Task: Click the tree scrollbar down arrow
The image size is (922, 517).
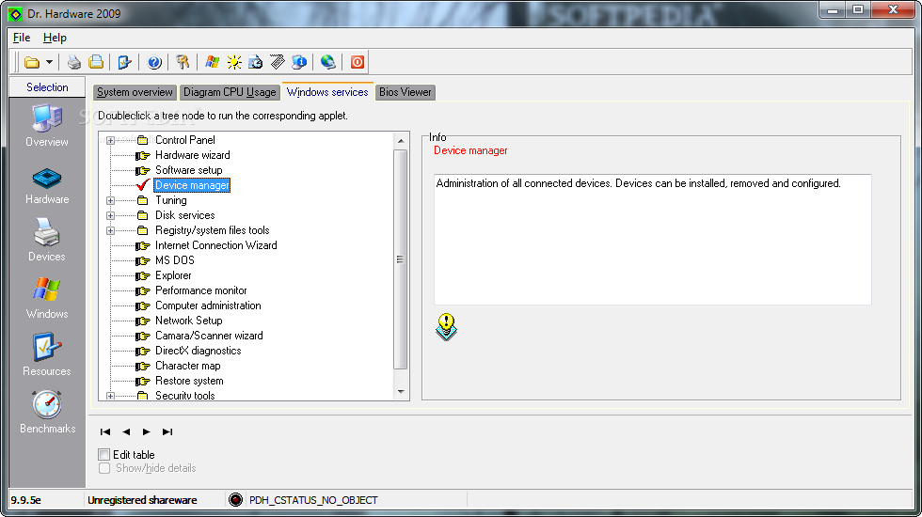Action: tap(401, 392)
